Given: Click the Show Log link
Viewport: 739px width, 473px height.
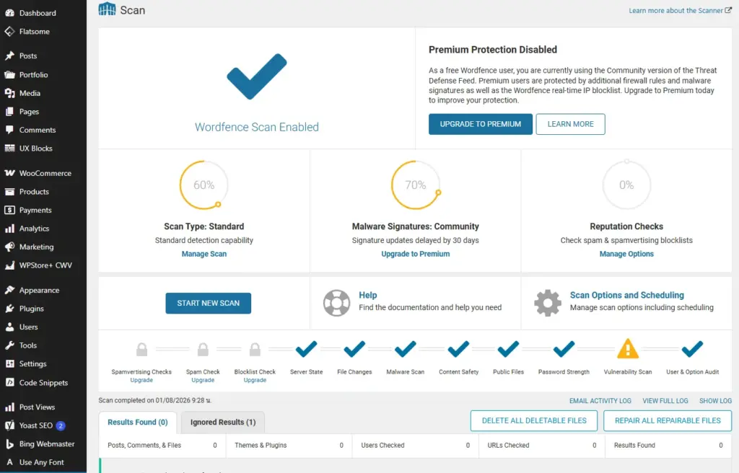Looking at the screenshot, I should 715,400.
